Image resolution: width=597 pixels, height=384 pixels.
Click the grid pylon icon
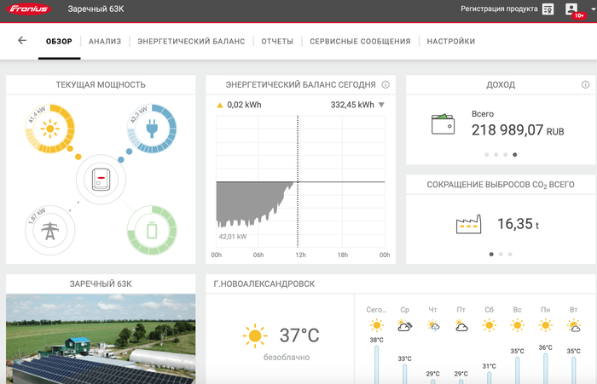(x=49, y=229)
